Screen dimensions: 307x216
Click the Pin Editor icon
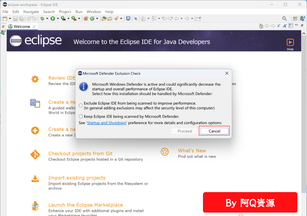coord(198,18)
